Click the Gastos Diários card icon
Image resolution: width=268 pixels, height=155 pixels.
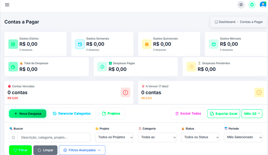point(13,44)
